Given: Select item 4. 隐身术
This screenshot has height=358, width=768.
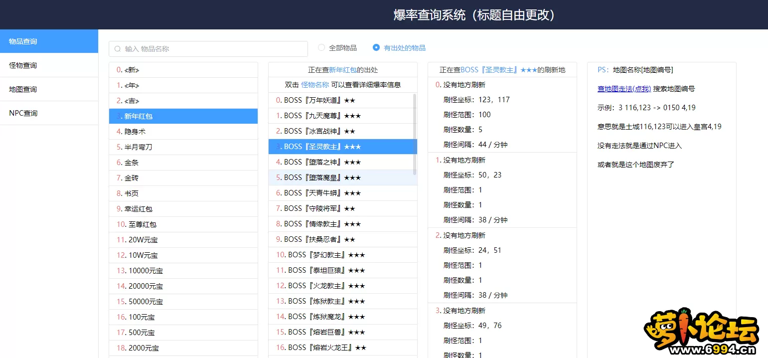Looking at the screenshot, I should point(183,132).
